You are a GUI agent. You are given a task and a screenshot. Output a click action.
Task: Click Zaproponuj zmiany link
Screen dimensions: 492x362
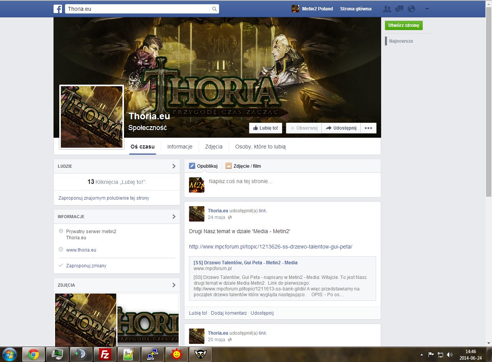click(x=86, y=266)
